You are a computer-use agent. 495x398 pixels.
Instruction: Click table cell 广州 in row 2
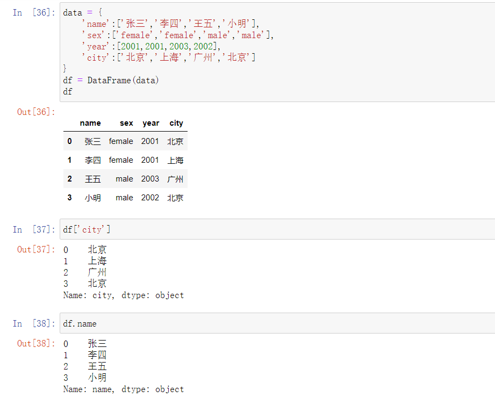coord(175,179)
